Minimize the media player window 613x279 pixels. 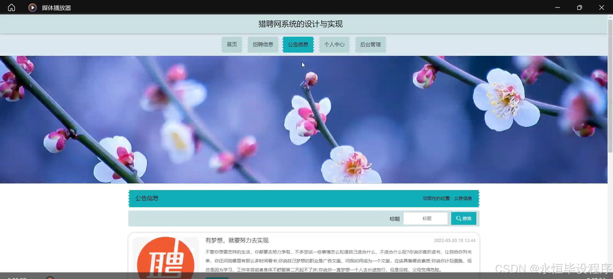coord(557,8)
